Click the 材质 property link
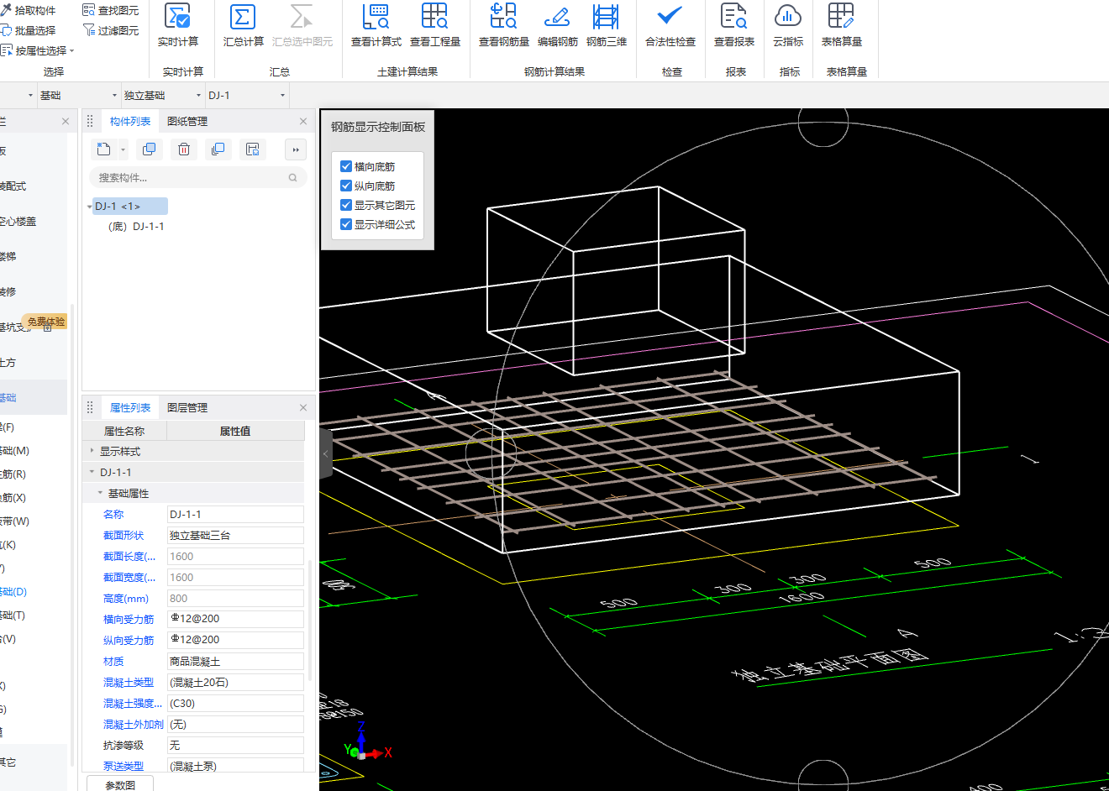The width and height of the screenshot is (1109, 791). tap(113, 661)
